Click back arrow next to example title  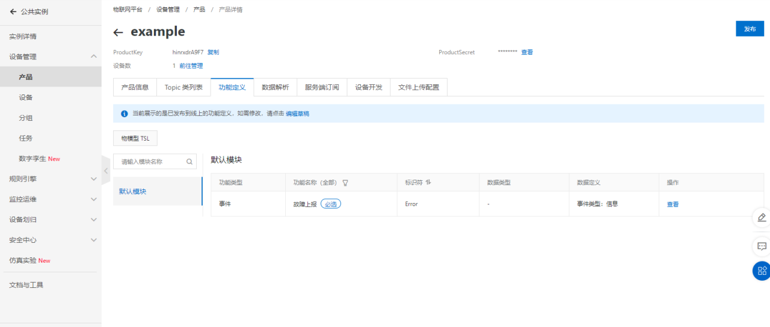tap(119, 32)
